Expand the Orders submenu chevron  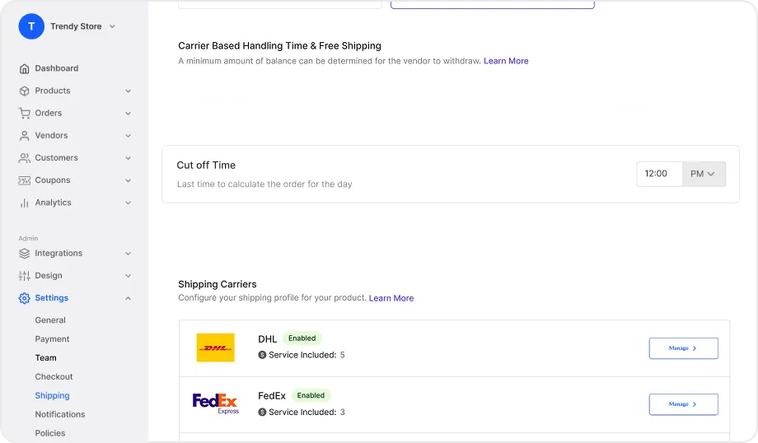click(x=128, y=114)
